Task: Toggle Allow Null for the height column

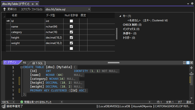Action: click(x=71, y=37)
